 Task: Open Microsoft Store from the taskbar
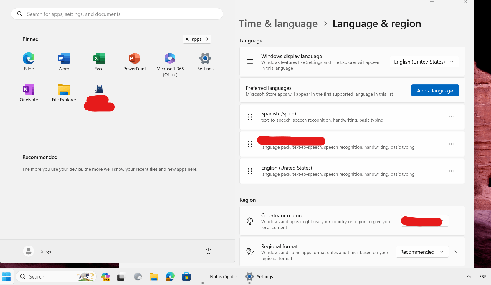186,276
